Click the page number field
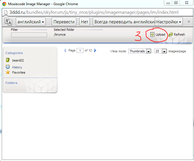This screenshot has height=161, width=194. coord(80,50)
